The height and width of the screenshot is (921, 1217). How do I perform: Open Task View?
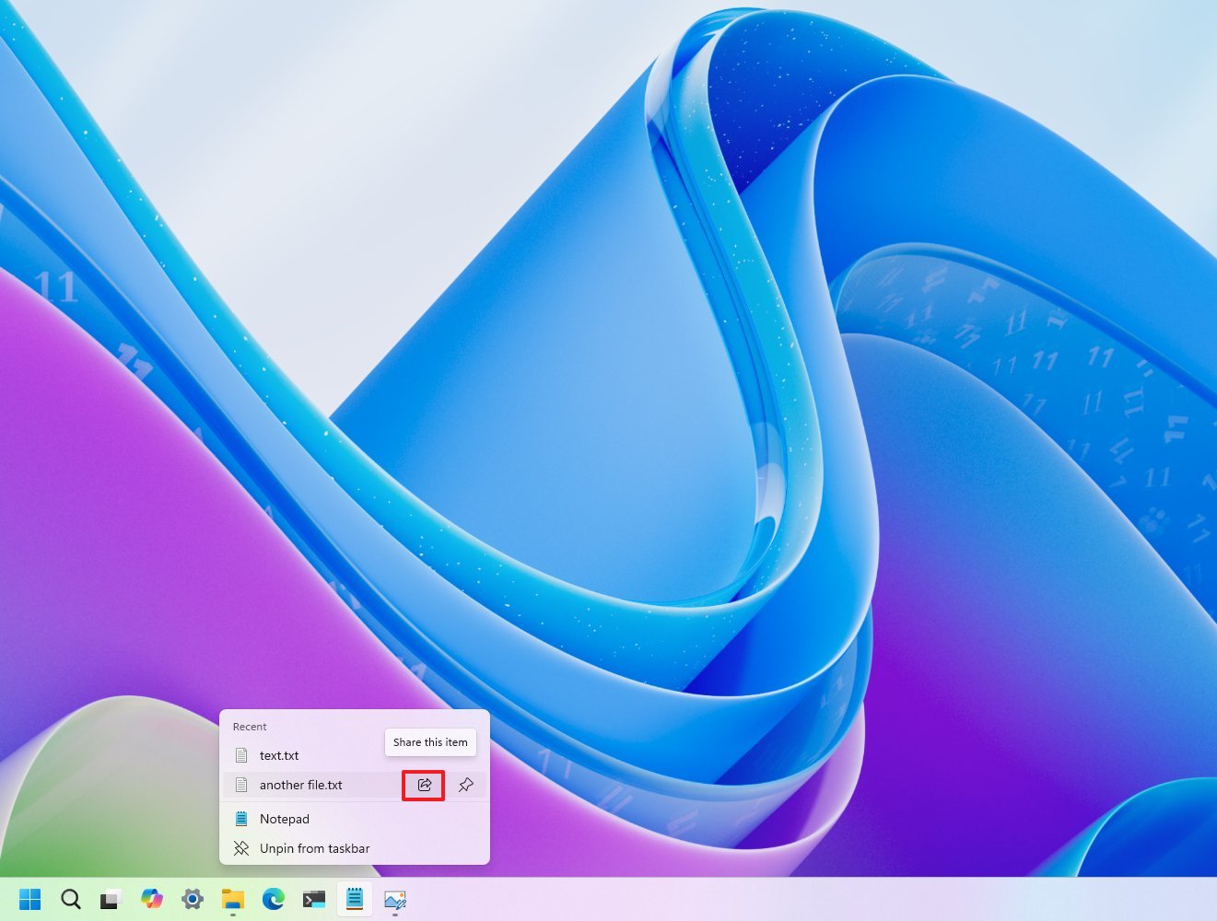pyautogui.click(x=111, y=898)
